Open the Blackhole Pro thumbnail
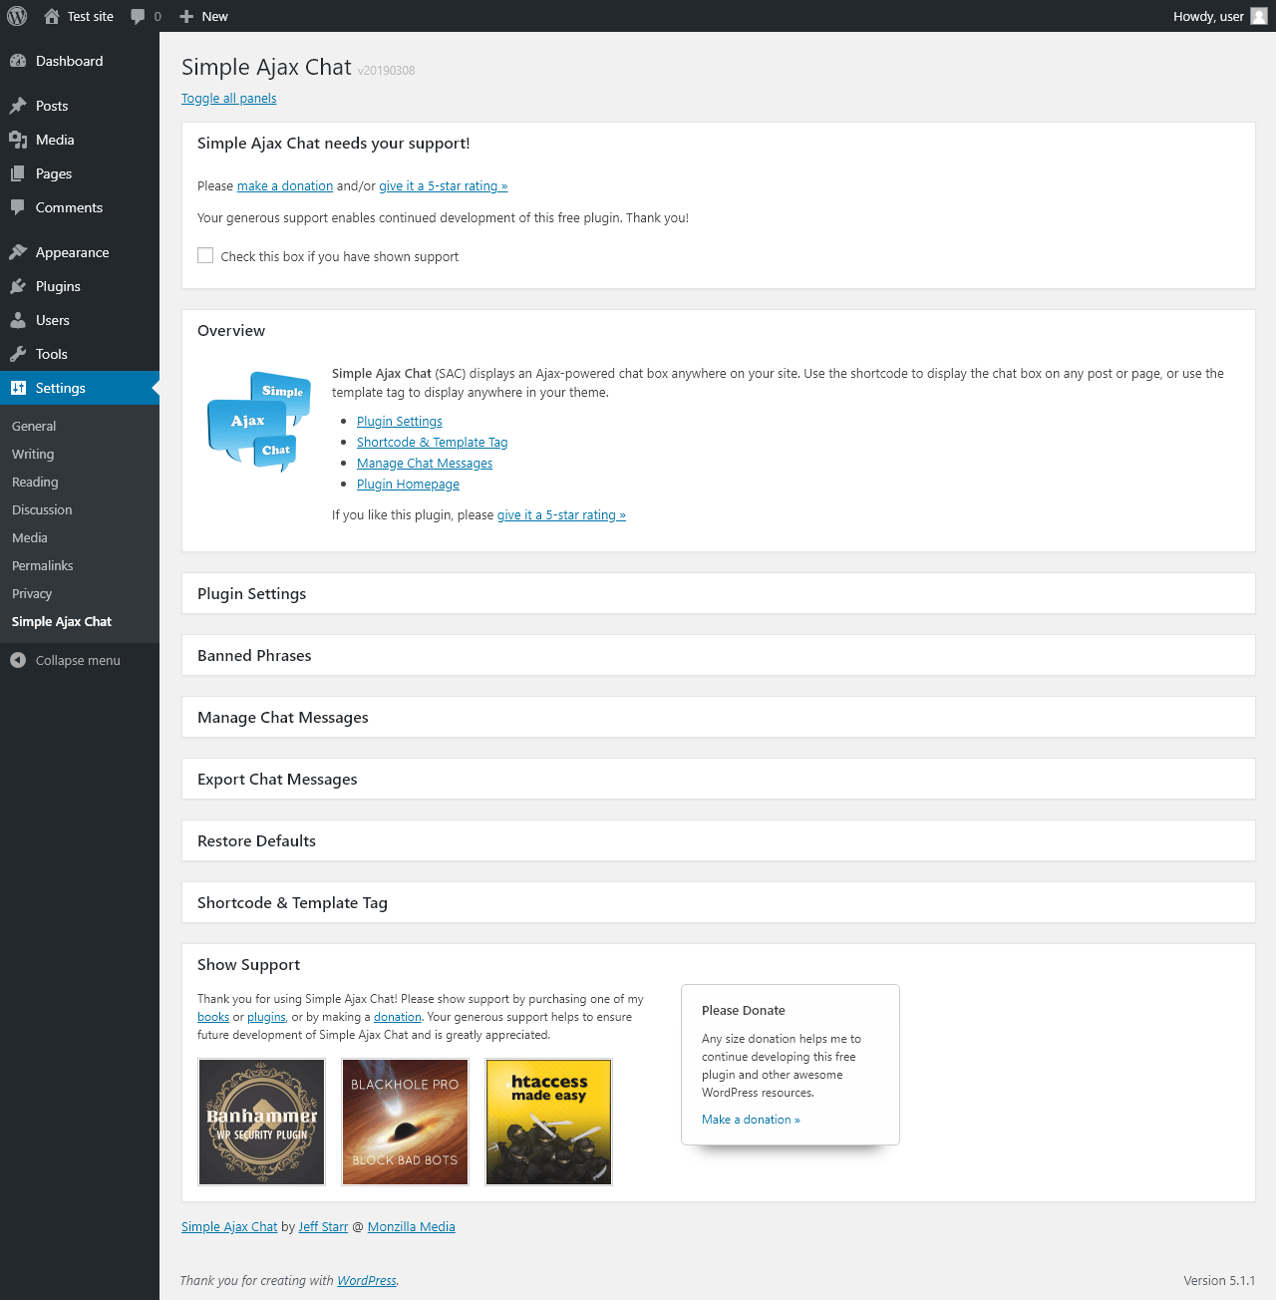The height and width of the screenshot is (1300, 1276). (x=406, y=1122)
